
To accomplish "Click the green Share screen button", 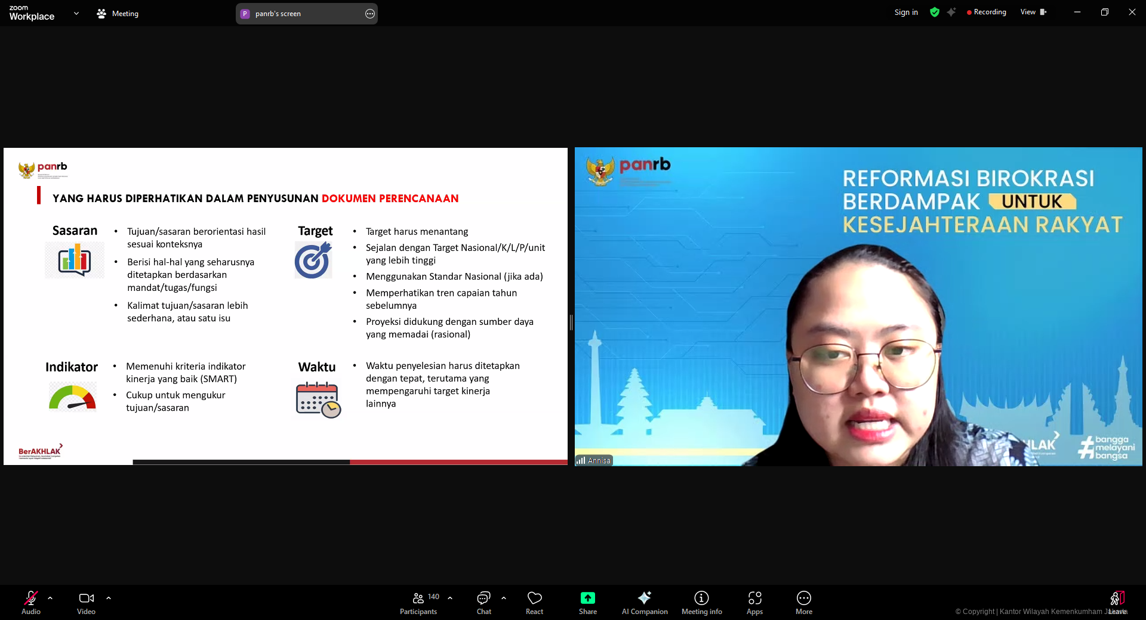I will pos(587,602).
